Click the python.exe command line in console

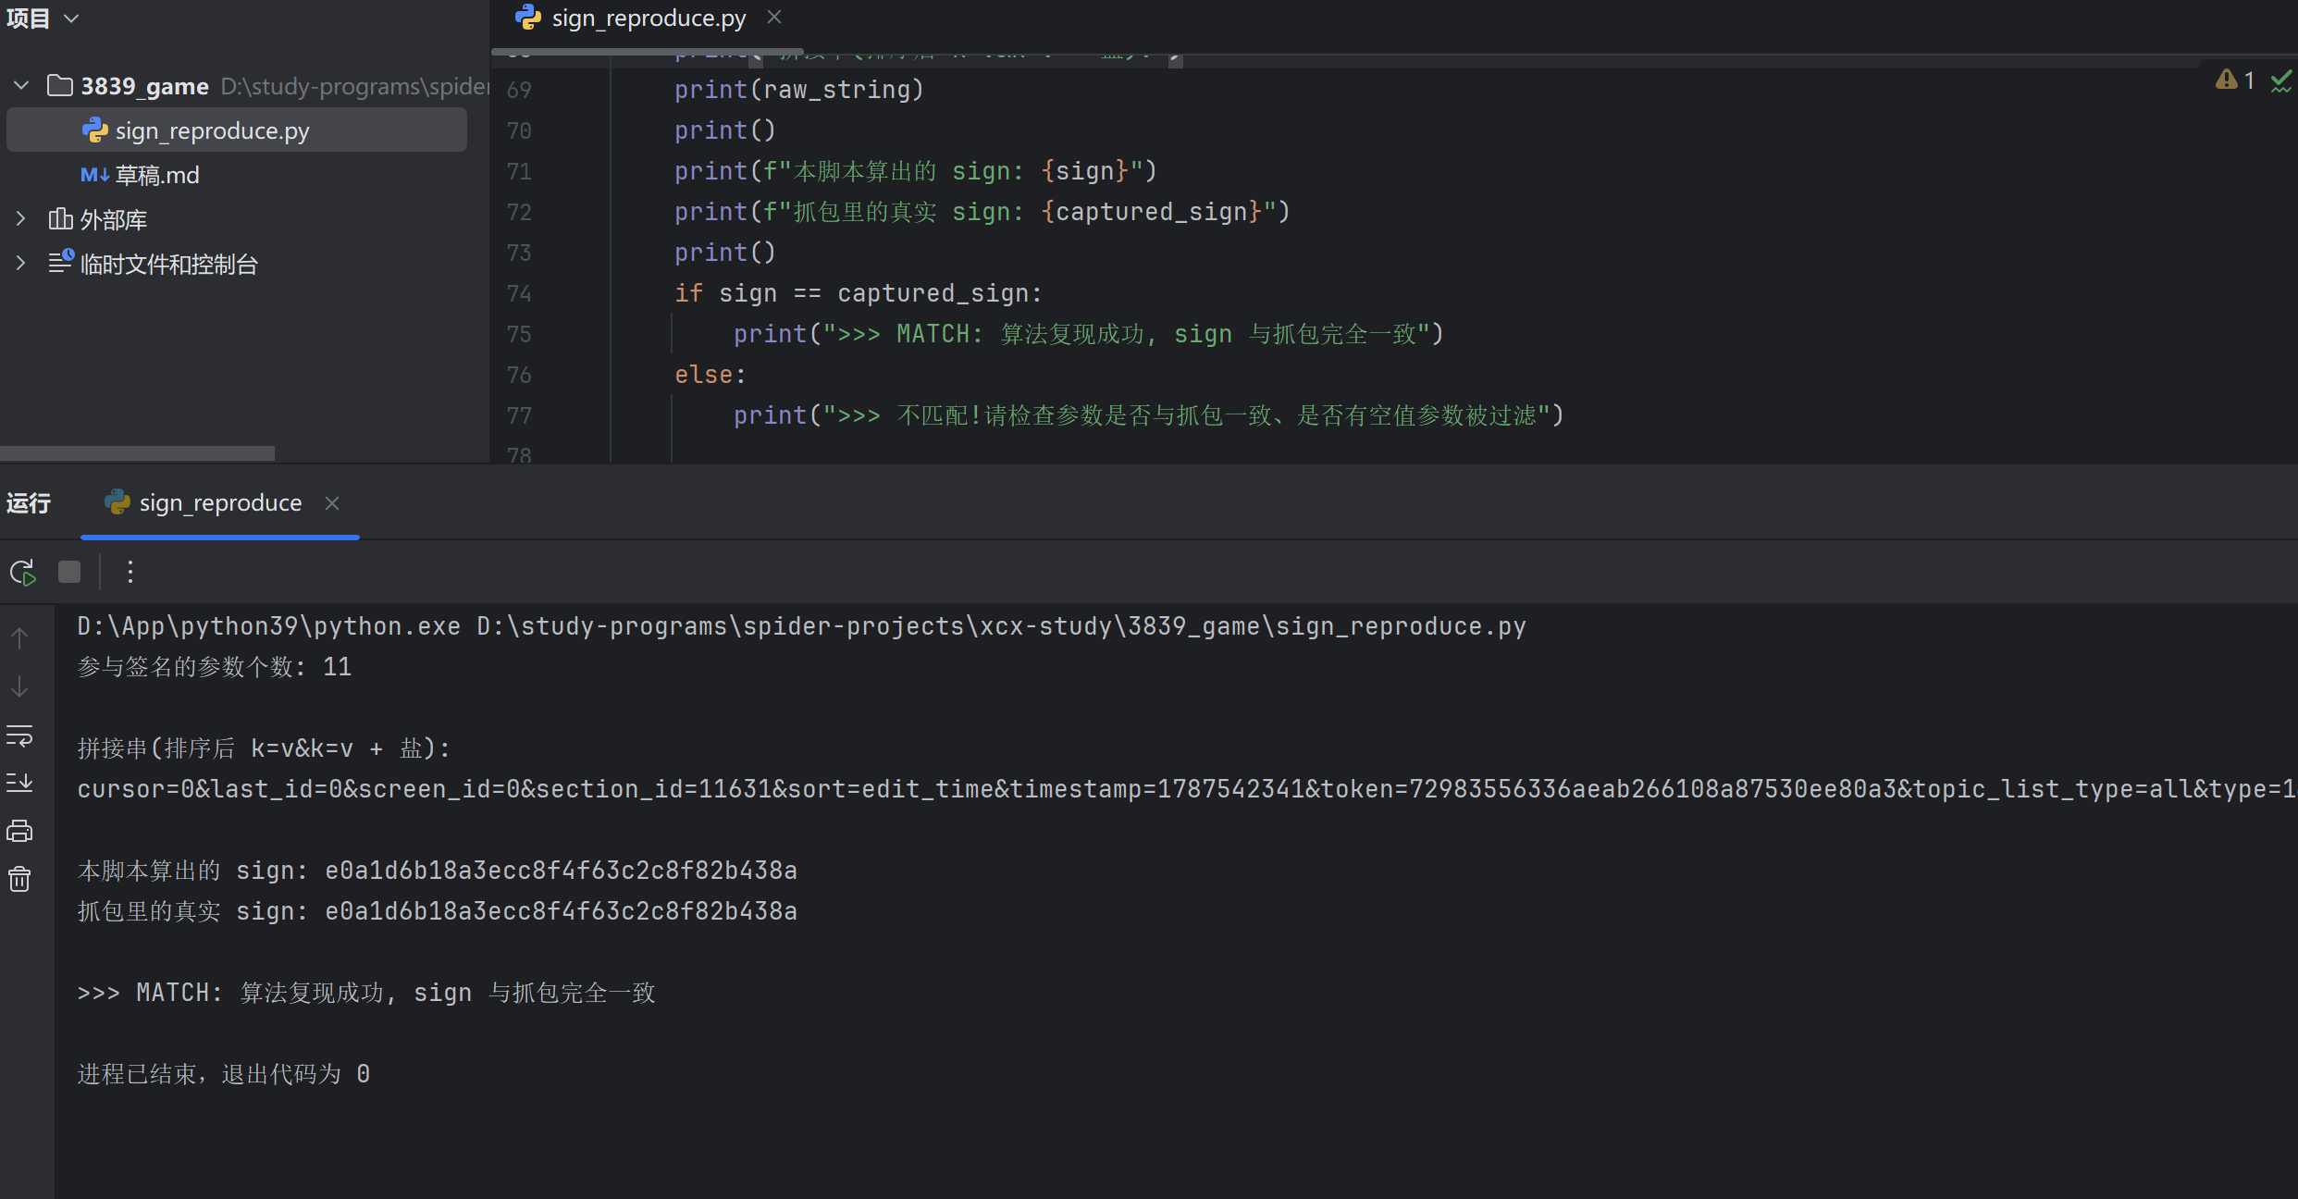coord(801,626)
